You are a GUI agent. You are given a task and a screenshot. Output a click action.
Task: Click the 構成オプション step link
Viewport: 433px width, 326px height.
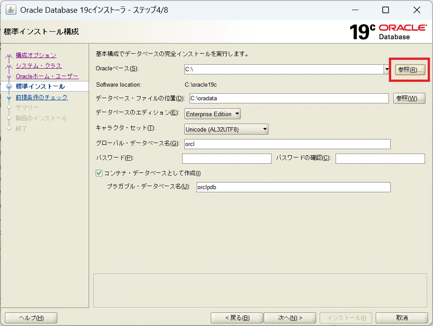point(36,55)
